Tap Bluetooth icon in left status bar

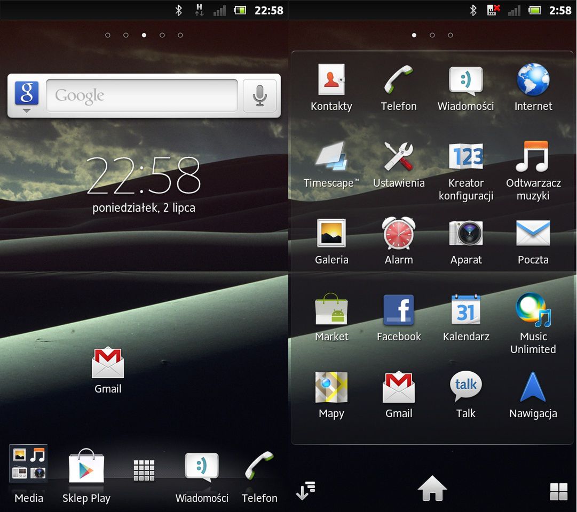178,10
